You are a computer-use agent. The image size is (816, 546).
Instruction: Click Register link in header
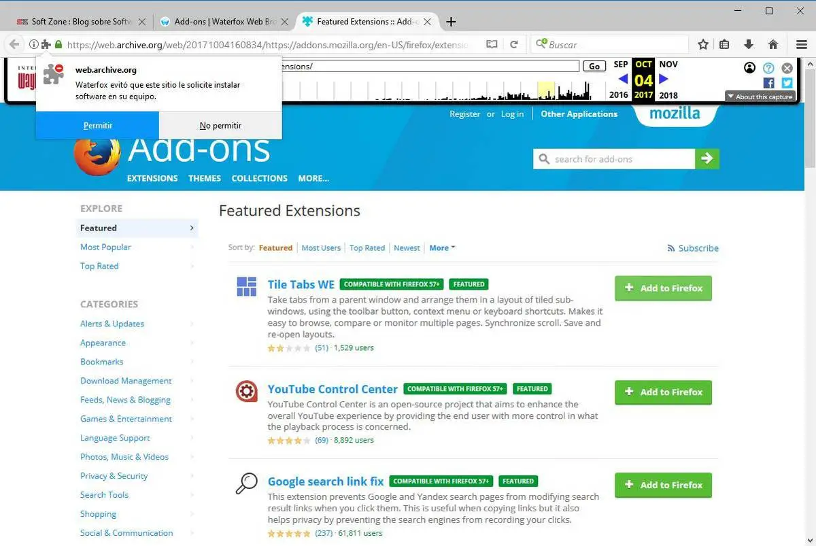click(465, 114)
